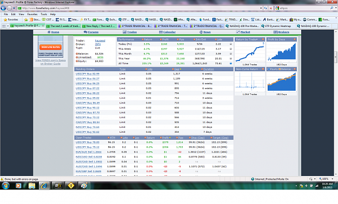Click the page vertical scrollbar thumb
The width and height of the screenshot is (338, 204).
pyautogui.click(x=336, y=57)
